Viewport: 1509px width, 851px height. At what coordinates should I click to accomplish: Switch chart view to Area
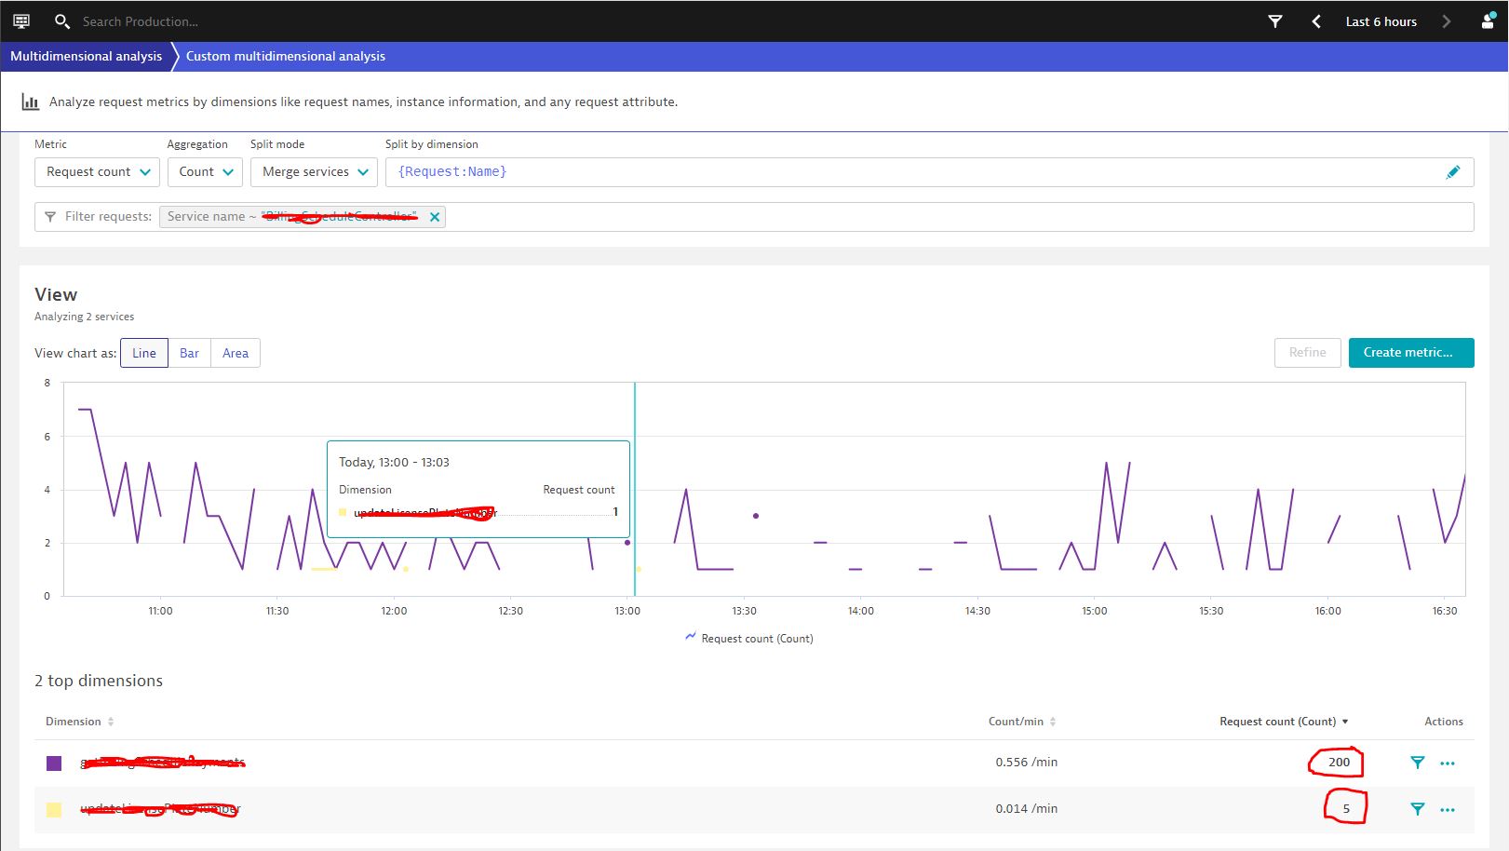[236, 353]
